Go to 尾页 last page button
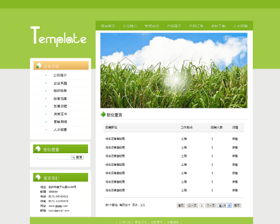This screenshot has height=224, width=280. (x=237, y=205)
